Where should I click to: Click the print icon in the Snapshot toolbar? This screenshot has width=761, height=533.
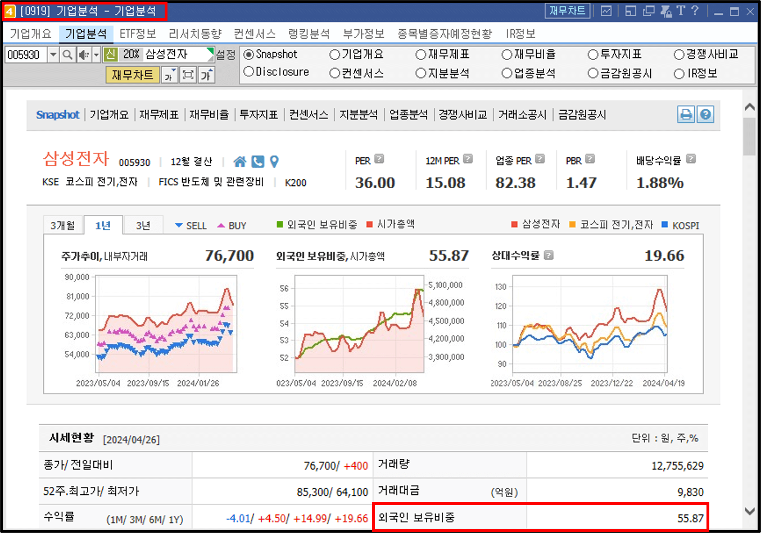click(x=686, y=114)
